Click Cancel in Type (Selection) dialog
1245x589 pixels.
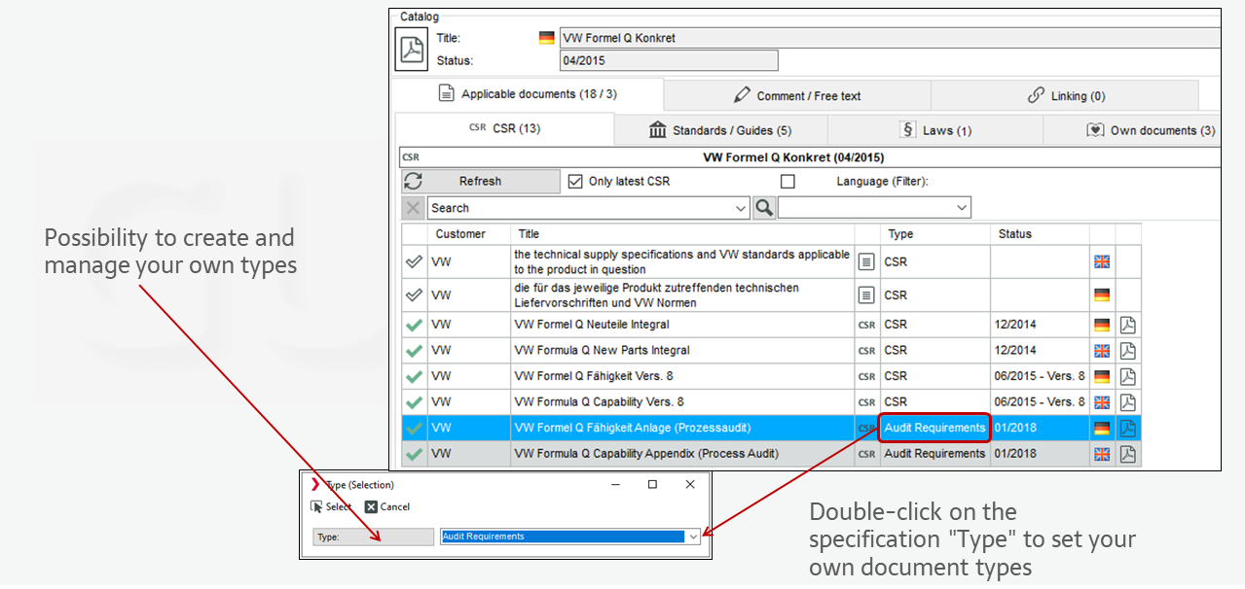[x=387, y=506]
